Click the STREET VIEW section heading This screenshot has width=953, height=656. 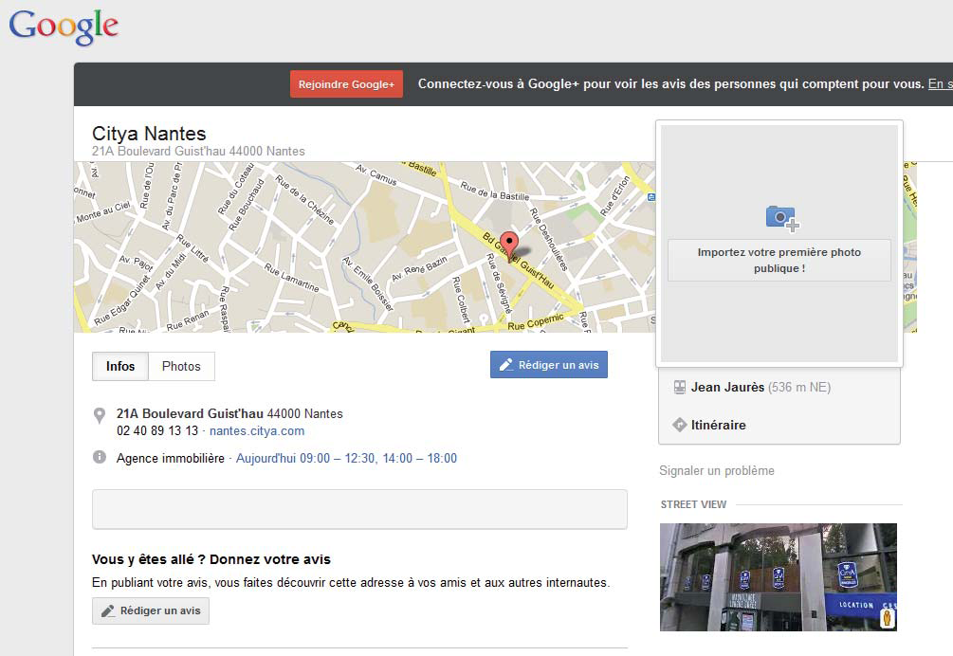pyautogui.click(x=693, y=504)
